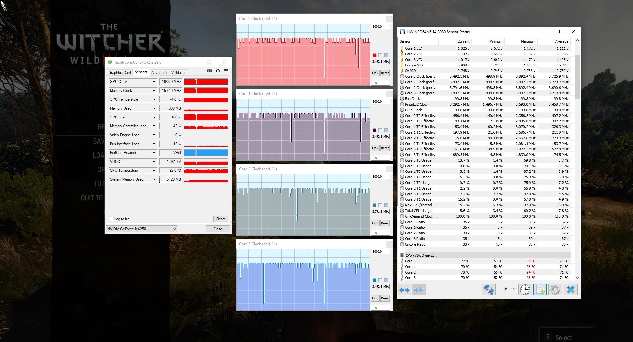Click the HWiNFO log file sheet icon

(540, 290)
